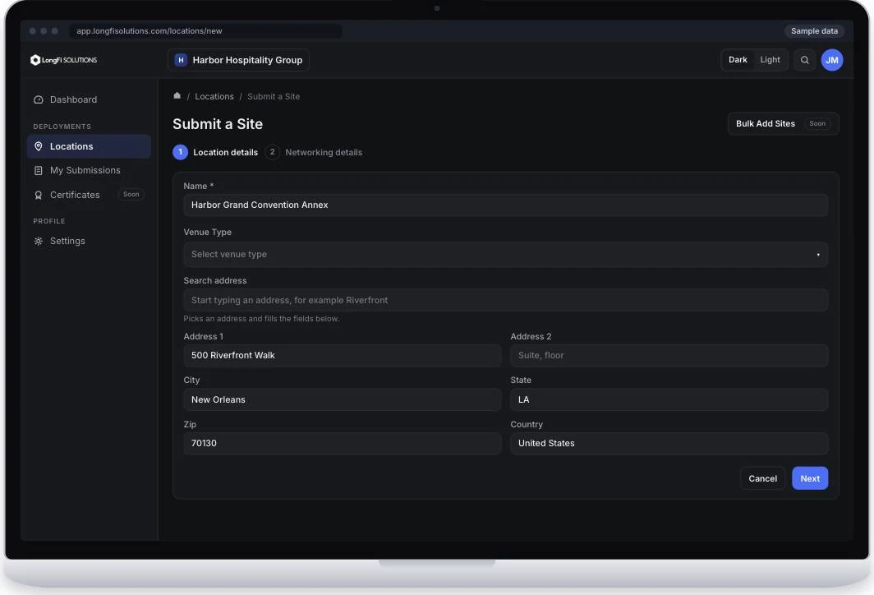
Task: Open Harbor Hospitality Group organization switcher
Action: pyautogui.click(x=238, y=60)
